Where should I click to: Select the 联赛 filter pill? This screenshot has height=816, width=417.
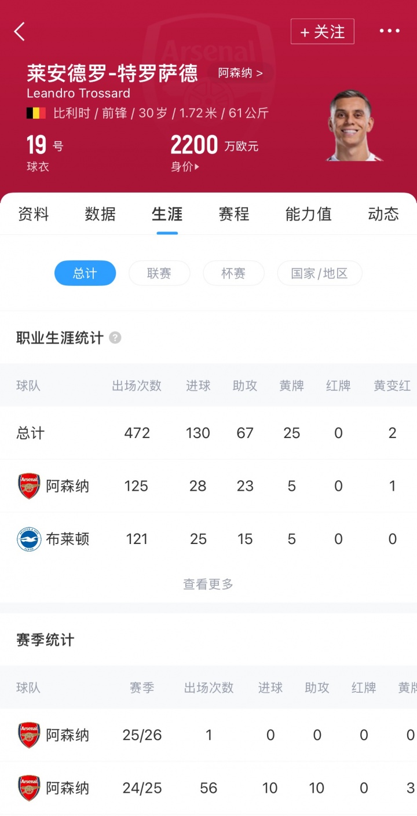(159, 274)
